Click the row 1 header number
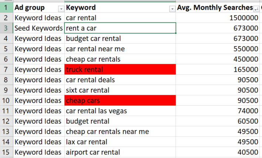 tap(6, 7)
